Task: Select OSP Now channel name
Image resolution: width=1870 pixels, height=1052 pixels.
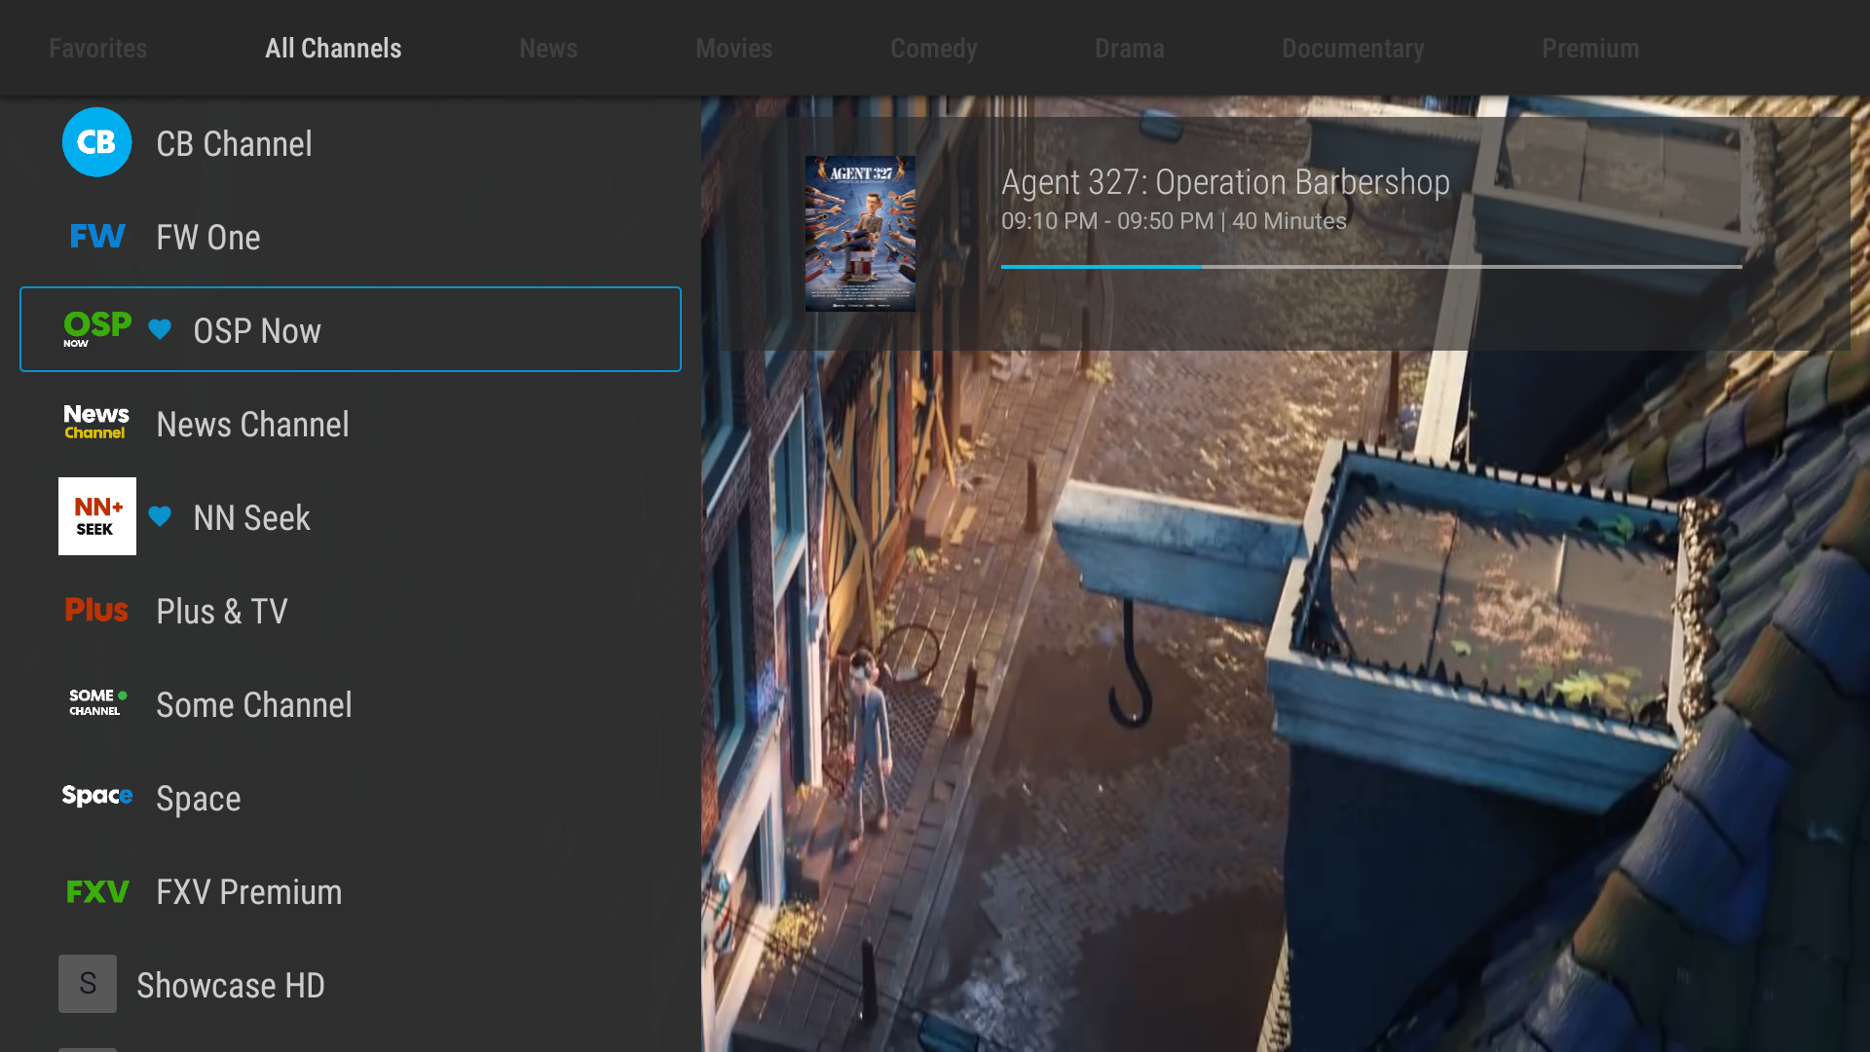Action: [257, 331]
